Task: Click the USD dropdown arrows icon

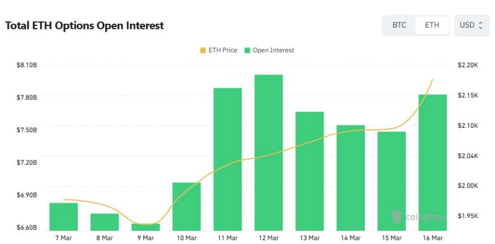Action: (x=480, y=25)
